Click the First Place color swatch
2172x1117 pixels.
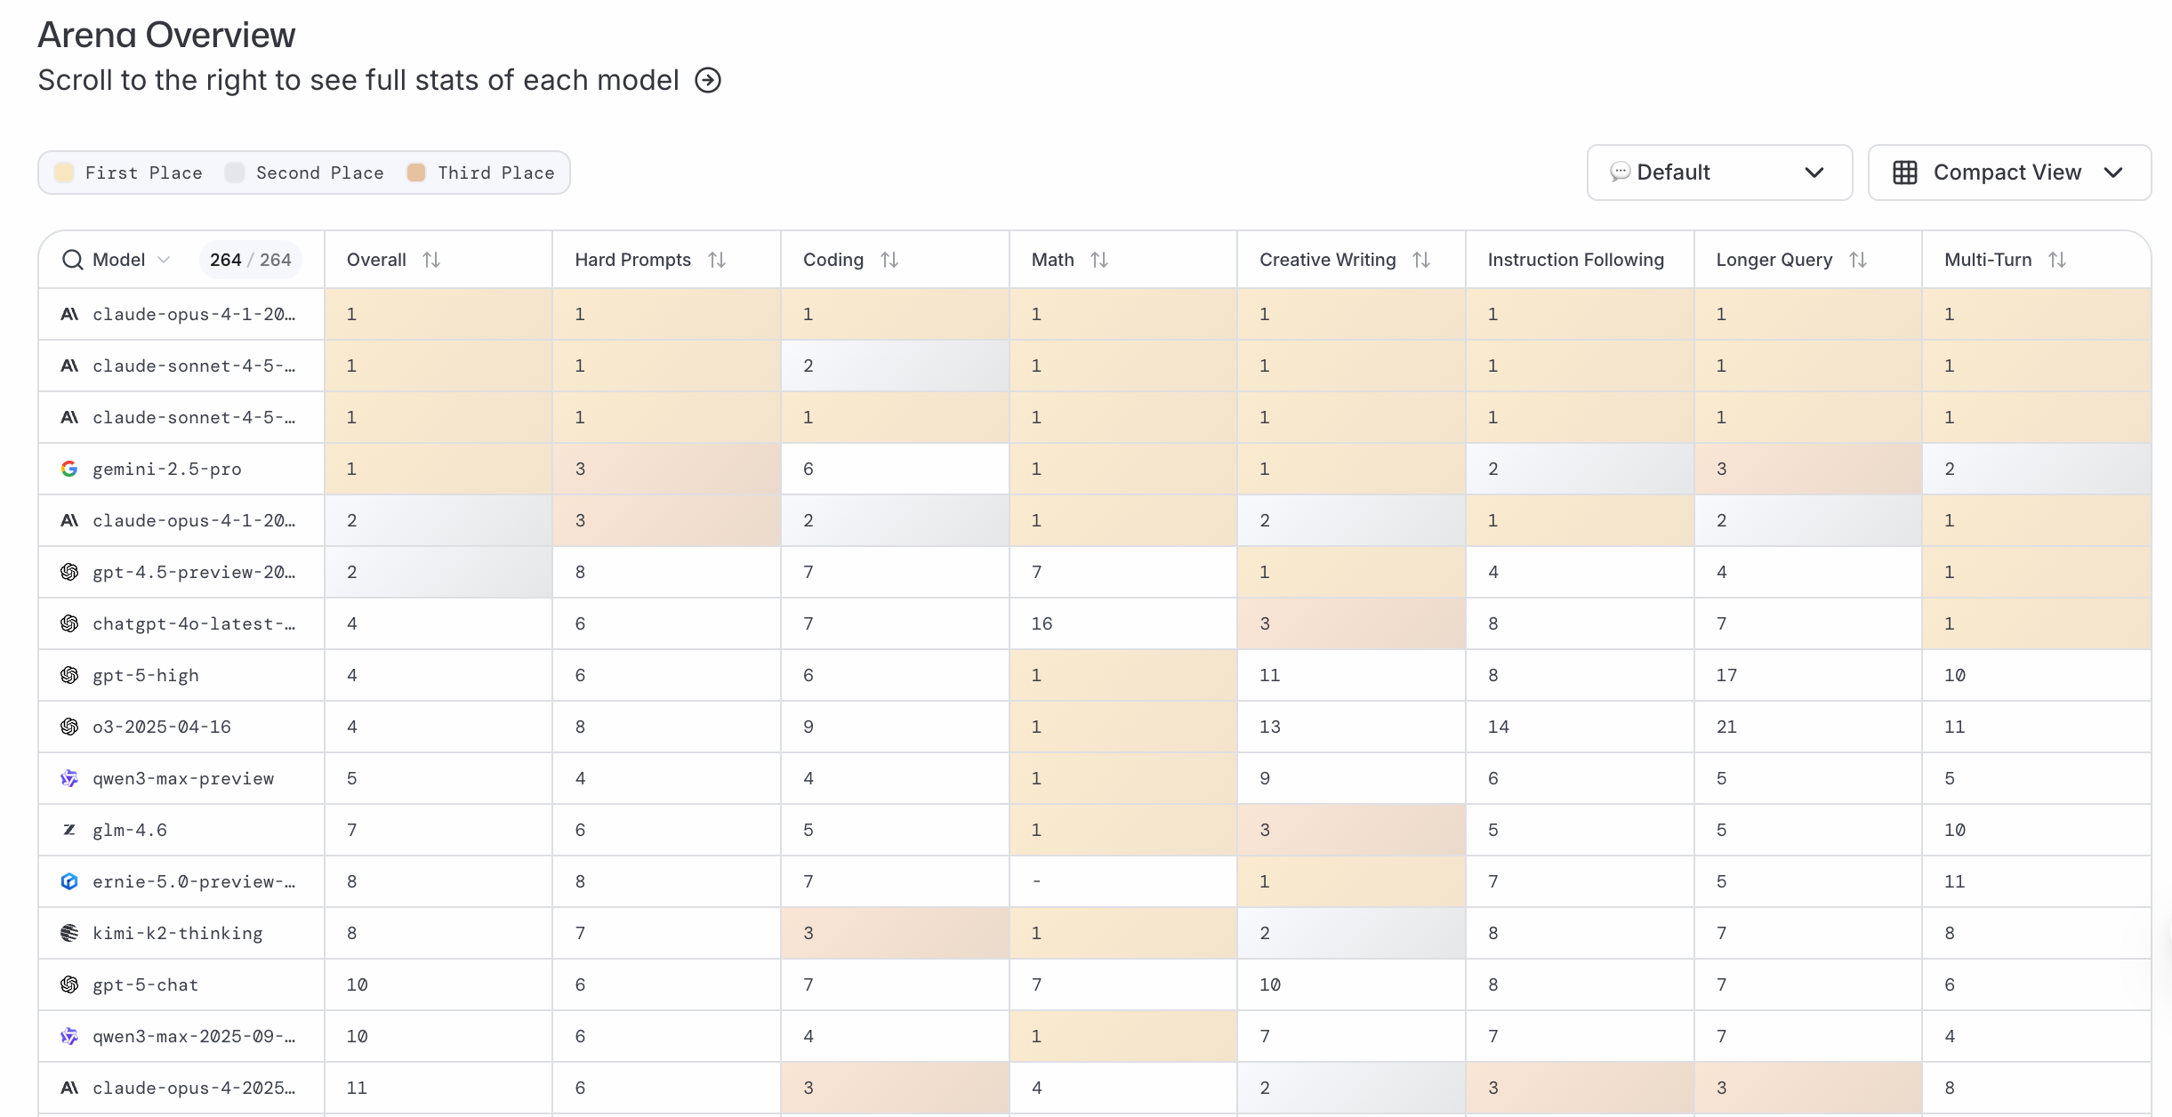pyautogui.click(x=64, y=173)
